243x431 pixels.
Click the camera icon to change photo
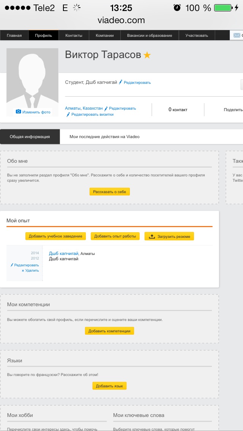[18, 112]
